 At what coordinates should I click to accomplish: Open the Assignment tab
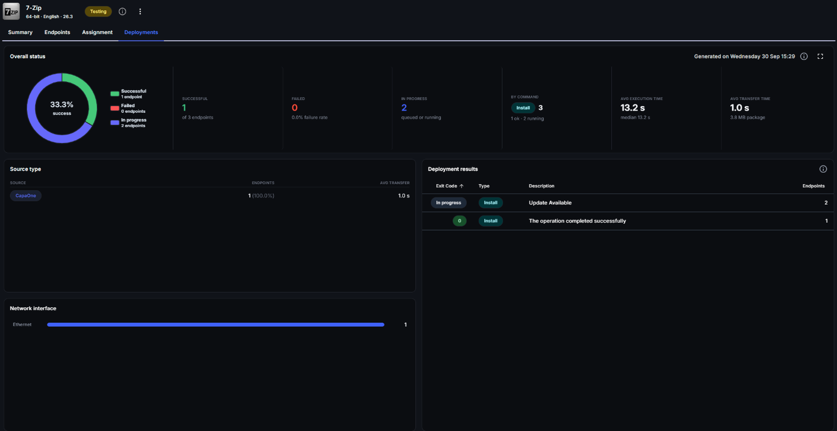click(x=97, y=32)
